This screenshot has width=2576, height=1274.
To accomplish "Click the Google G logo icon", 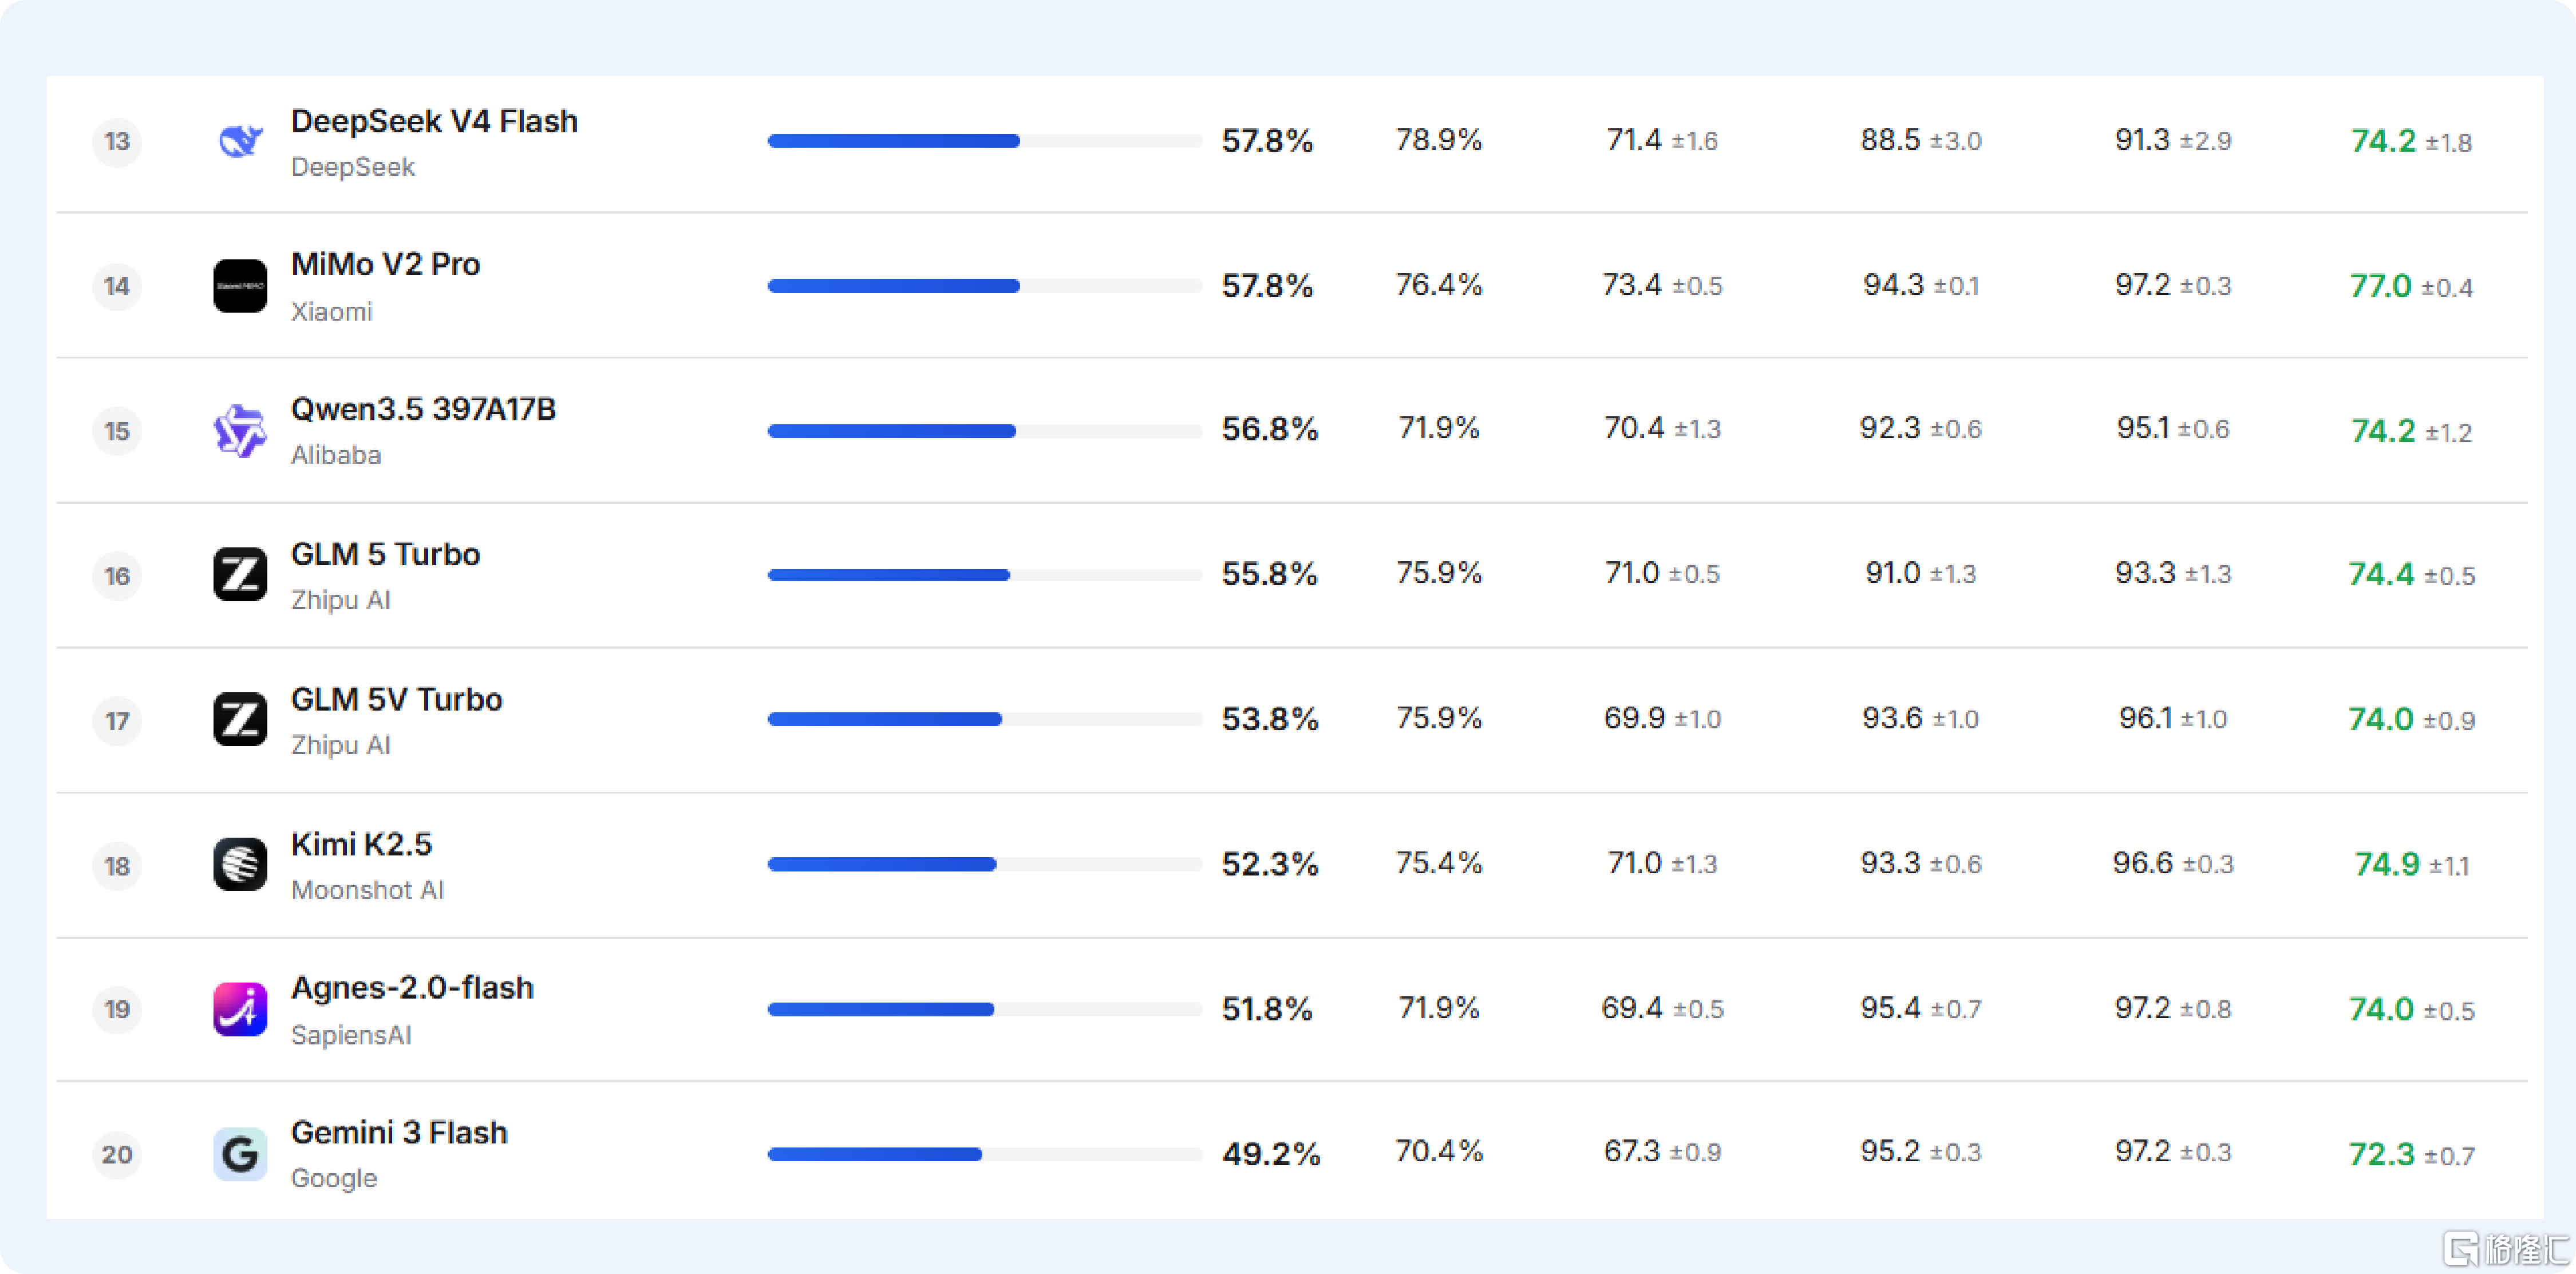I will (240, 1154).
